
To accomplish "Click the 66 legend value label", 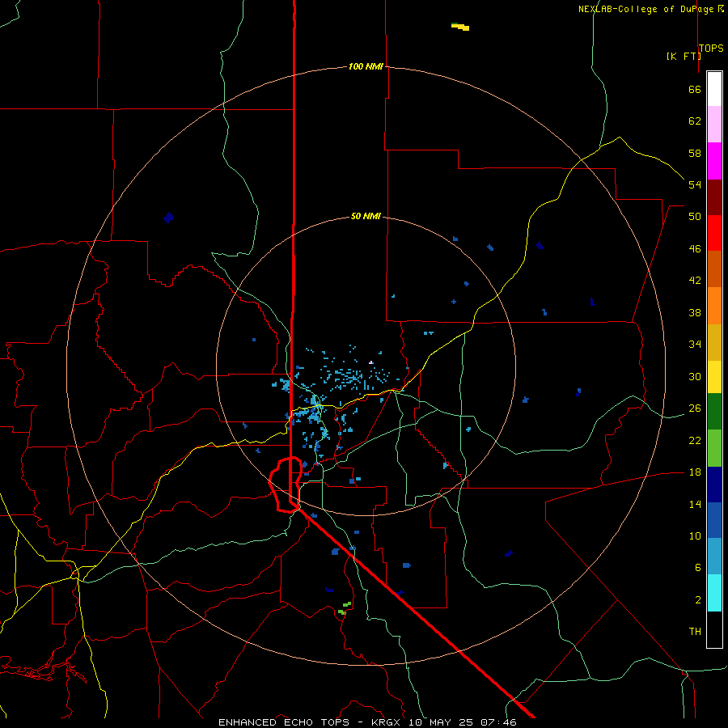I will [x=695, y=89].
